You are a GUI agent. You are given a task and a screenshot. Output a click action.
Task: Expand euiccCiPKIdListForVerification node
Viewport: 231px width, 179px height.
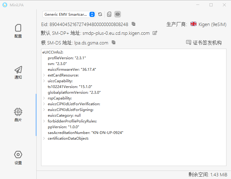[44, 104]
